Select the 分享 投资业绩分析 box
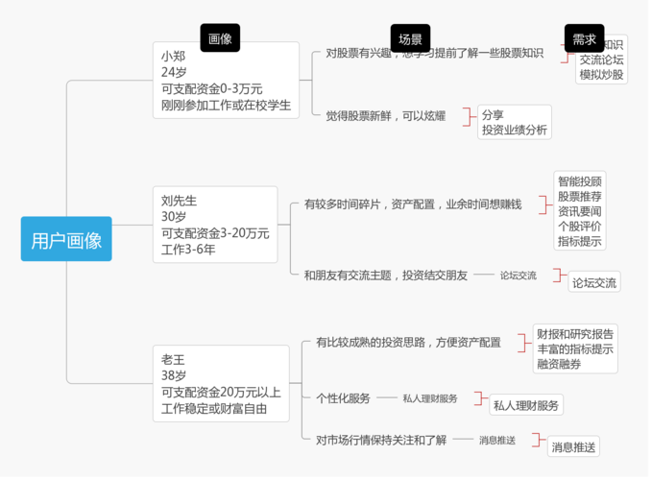652x480 pixels. [515, 122]
